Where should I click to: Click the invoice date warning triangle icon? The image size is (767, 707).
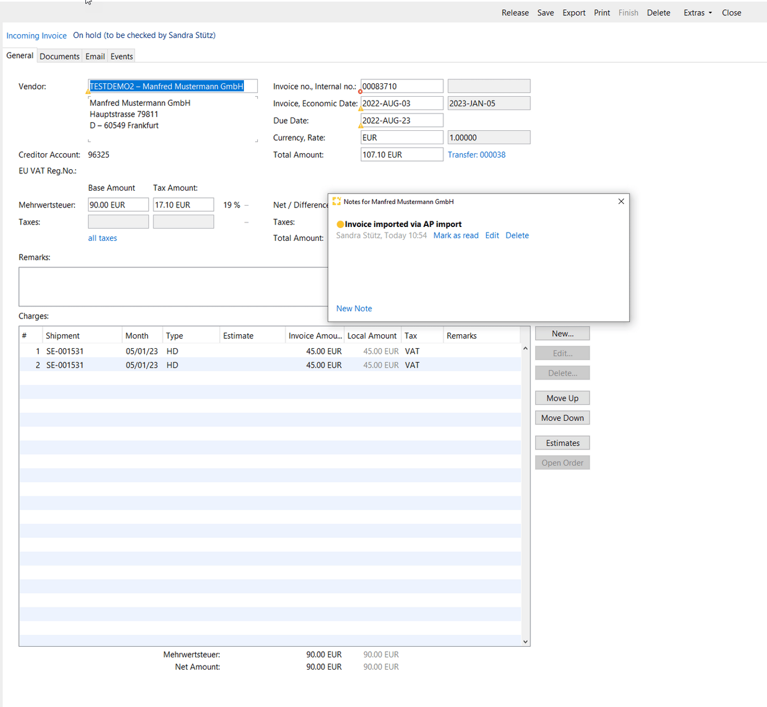point(361,108)
